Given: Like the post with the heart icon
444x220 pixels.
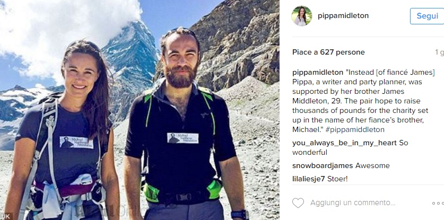Looking at the screenshot, I should (298, 203).
